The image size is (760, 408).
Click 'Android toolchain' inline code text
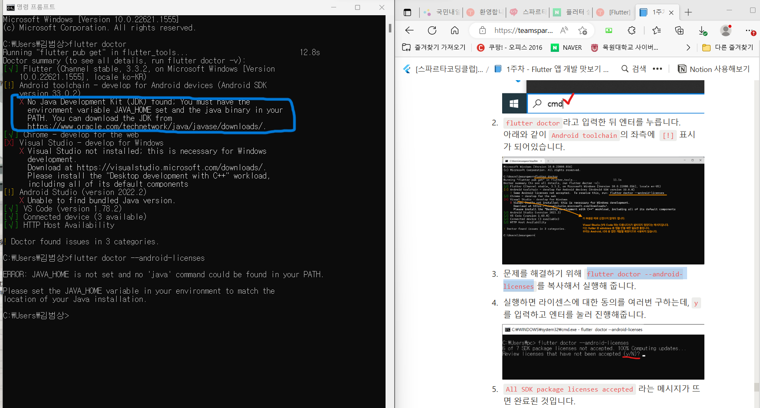point(584,135)
